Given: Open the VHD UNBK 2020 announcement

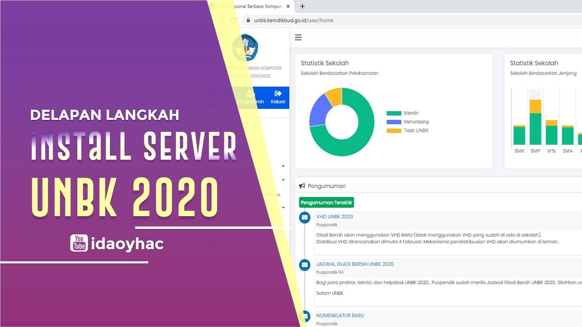Looking at the screenshot, I should click(335, 217).
